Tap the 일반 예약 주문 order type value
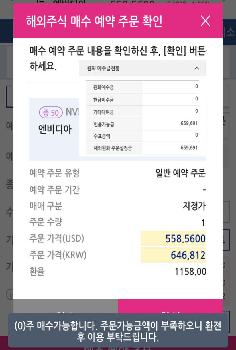The height and width of the screenshot is (350, 236). 181,173
